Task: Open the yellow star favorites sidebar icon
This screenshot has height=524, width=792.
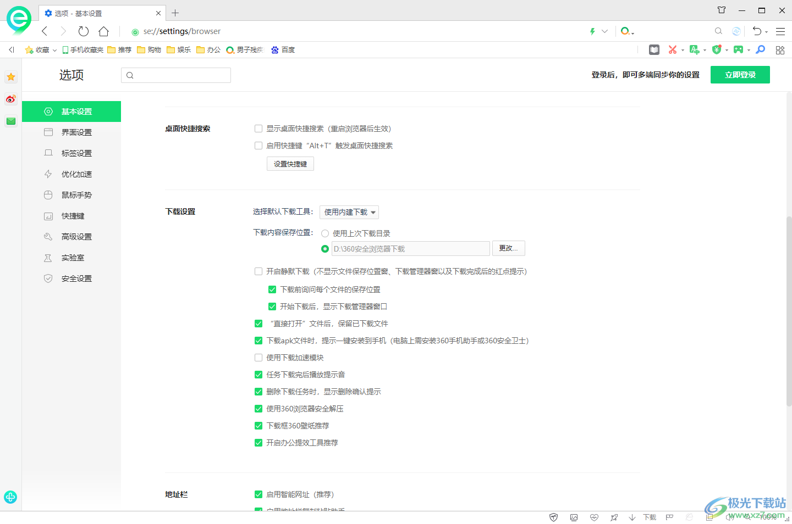Action: [11, 77]
